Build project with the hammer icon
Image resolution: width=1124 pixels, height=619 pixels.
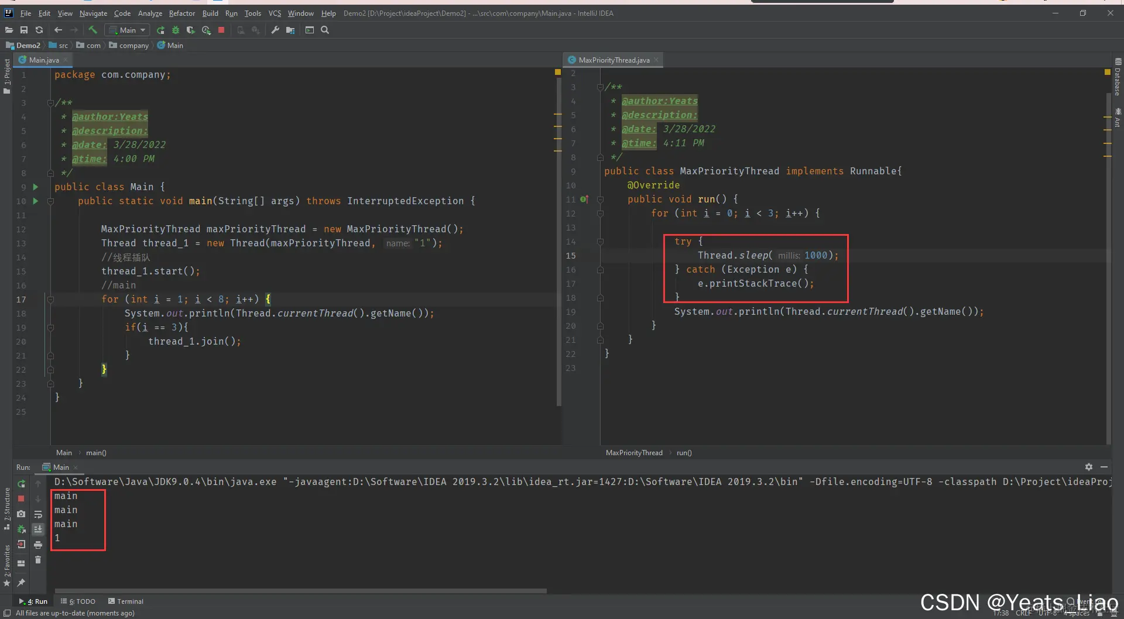coord(92,30)
